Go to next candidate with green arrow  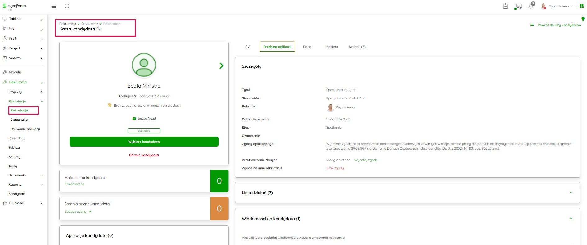pos(221,66)
